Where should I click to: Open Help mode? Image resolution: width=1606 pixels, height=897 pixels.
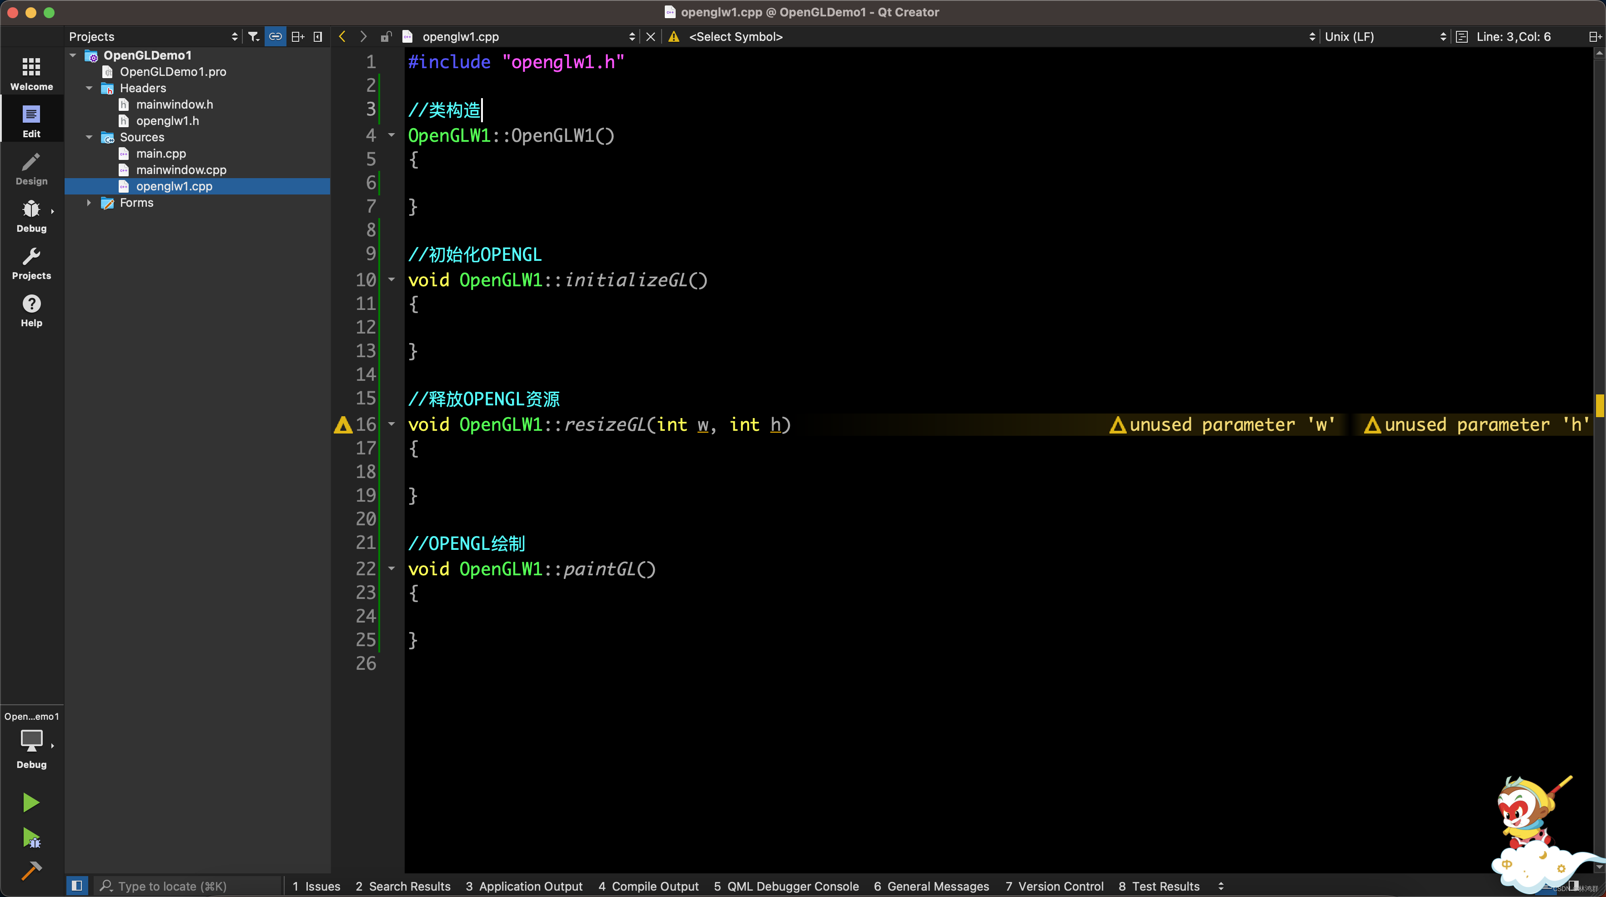(x=31, y=311)
